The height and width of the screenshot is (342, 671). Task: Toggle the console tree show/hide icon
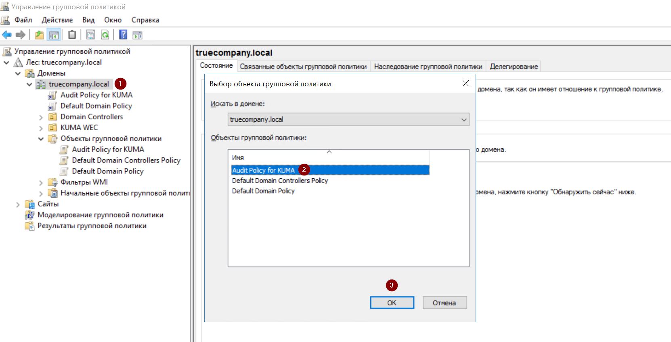(54, 35)
